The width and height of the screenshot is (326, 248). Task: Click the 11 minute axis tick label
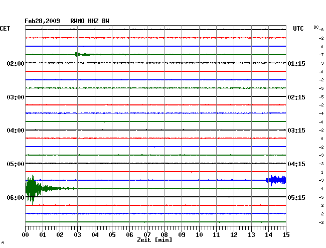coord(216,234)
